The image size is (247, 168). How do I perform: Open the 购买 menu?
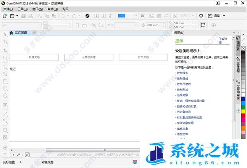click(x=65, y=9)
